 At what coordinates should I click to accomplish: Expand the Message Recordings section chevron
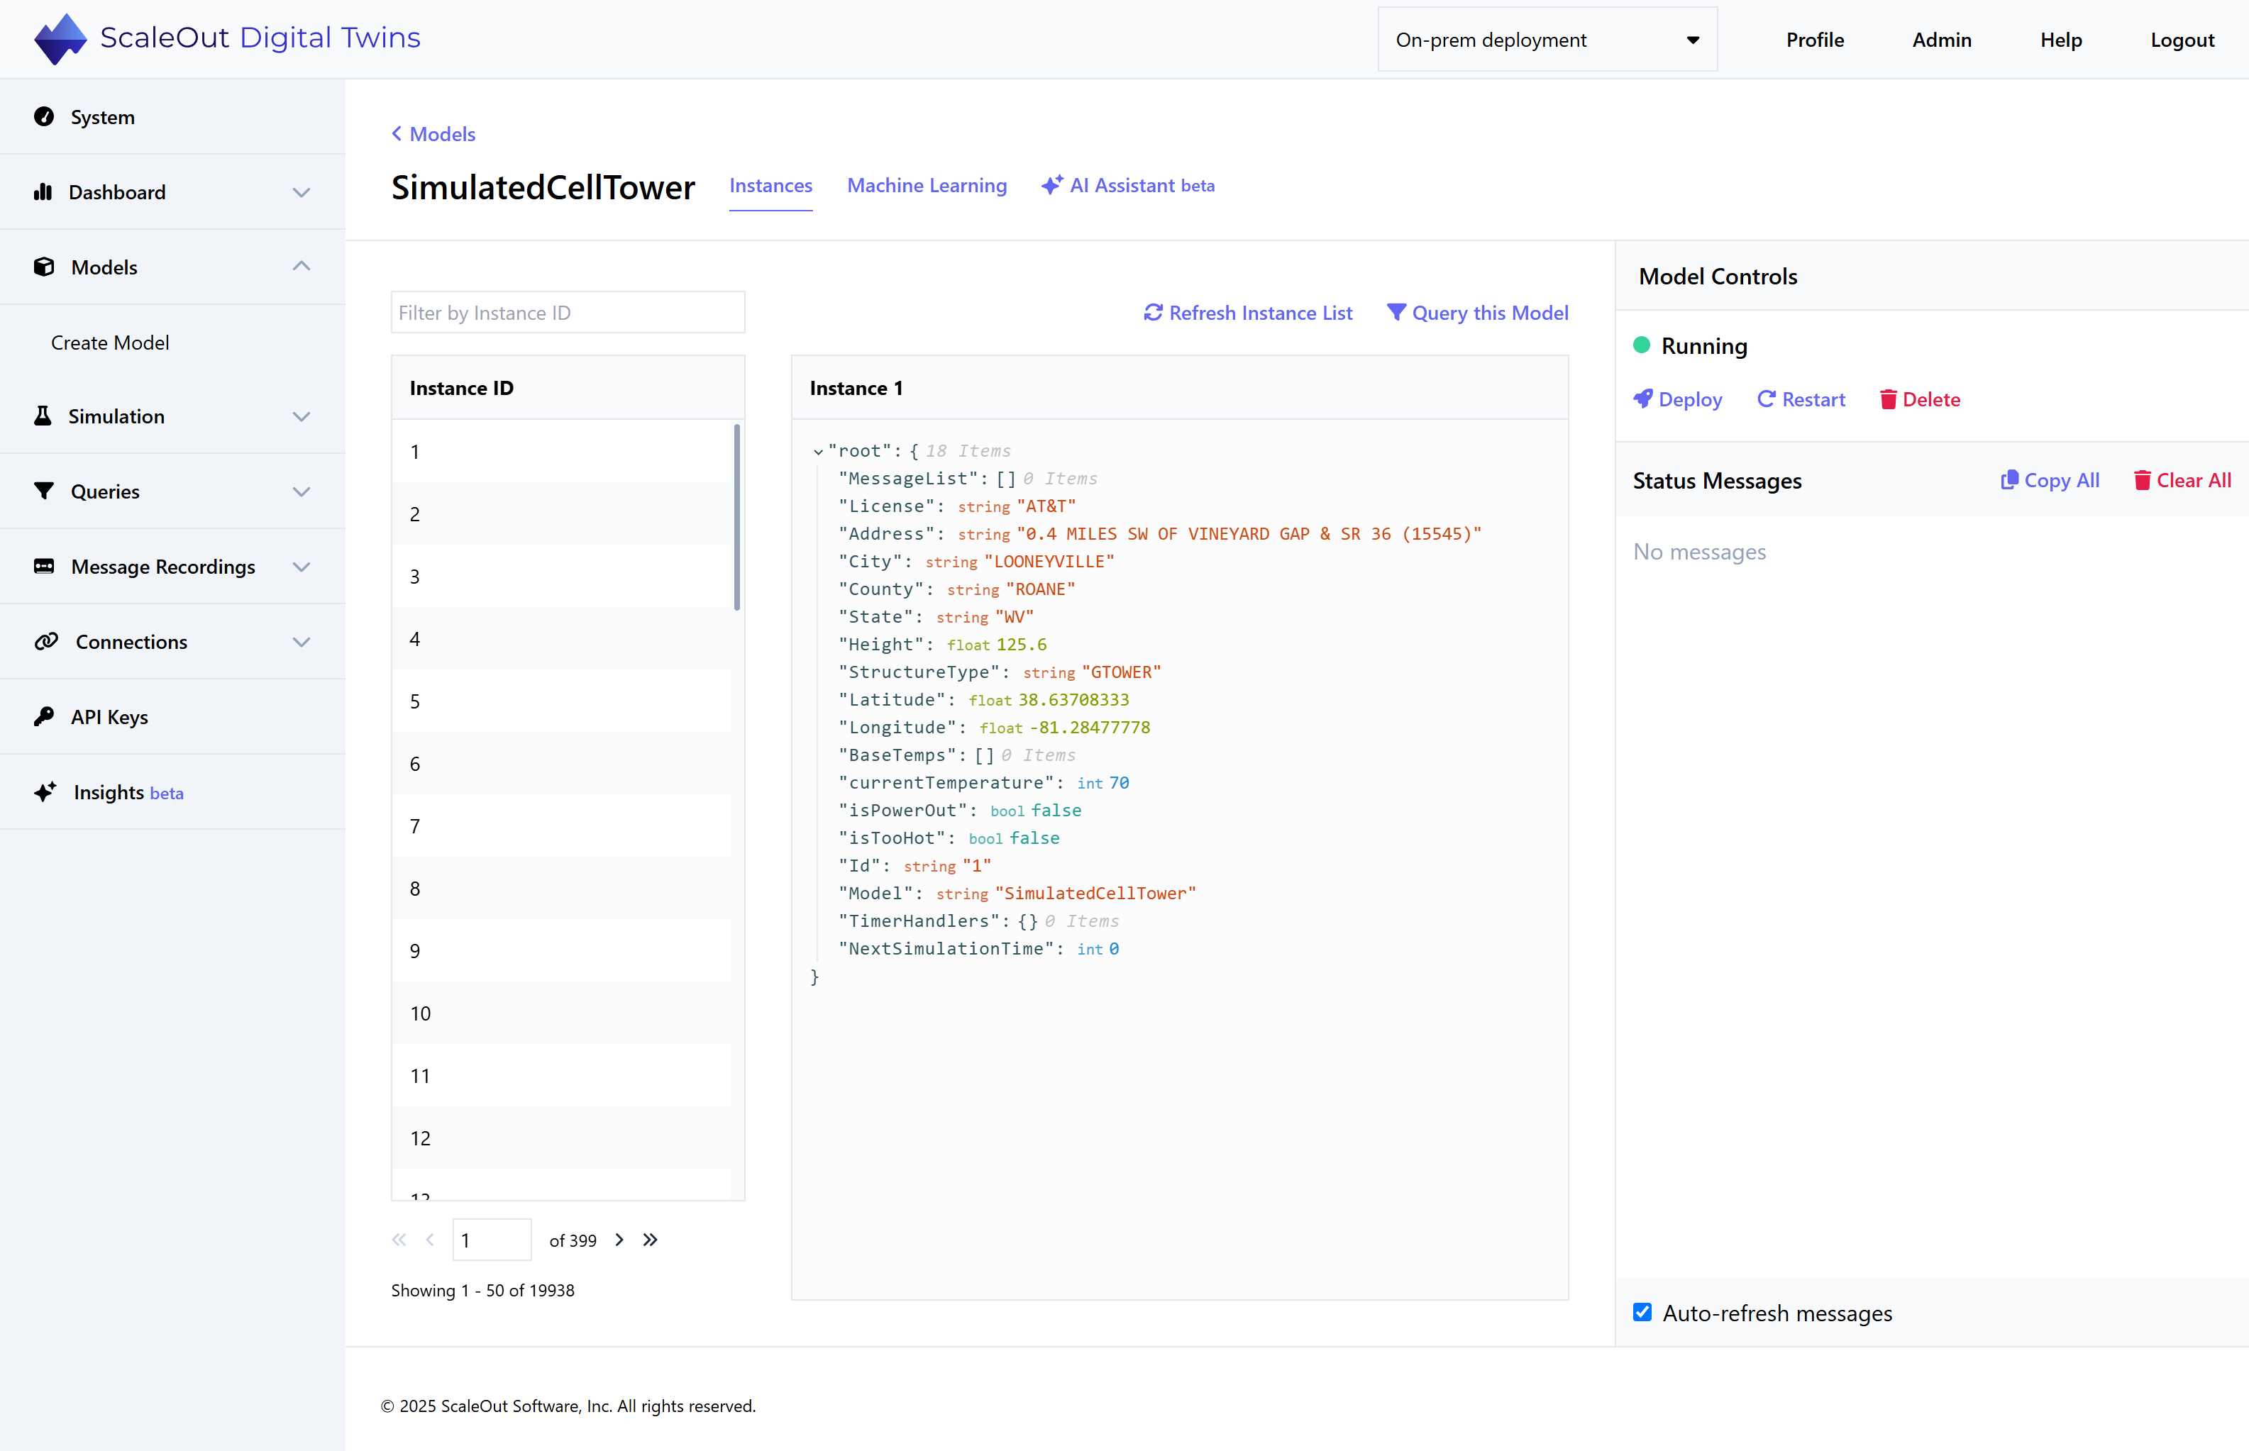302,566
